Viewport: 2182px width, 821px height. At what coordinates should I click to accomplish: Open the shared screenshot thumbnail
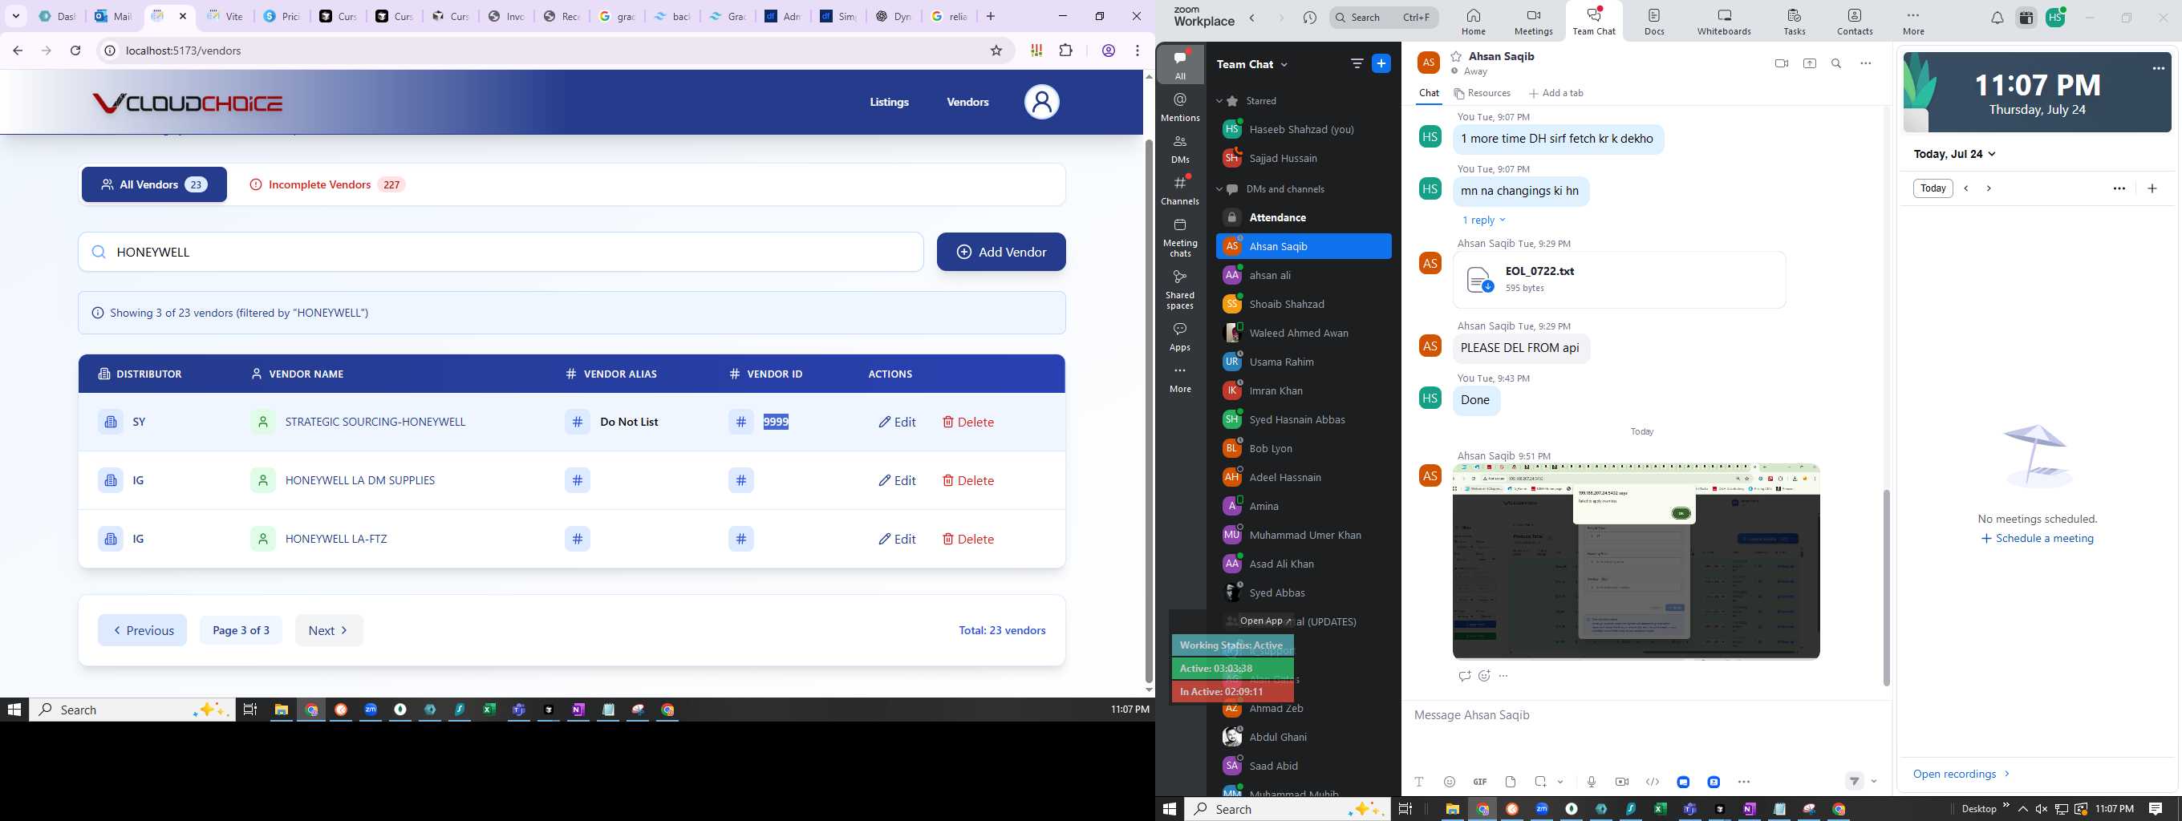point(1636,561)
